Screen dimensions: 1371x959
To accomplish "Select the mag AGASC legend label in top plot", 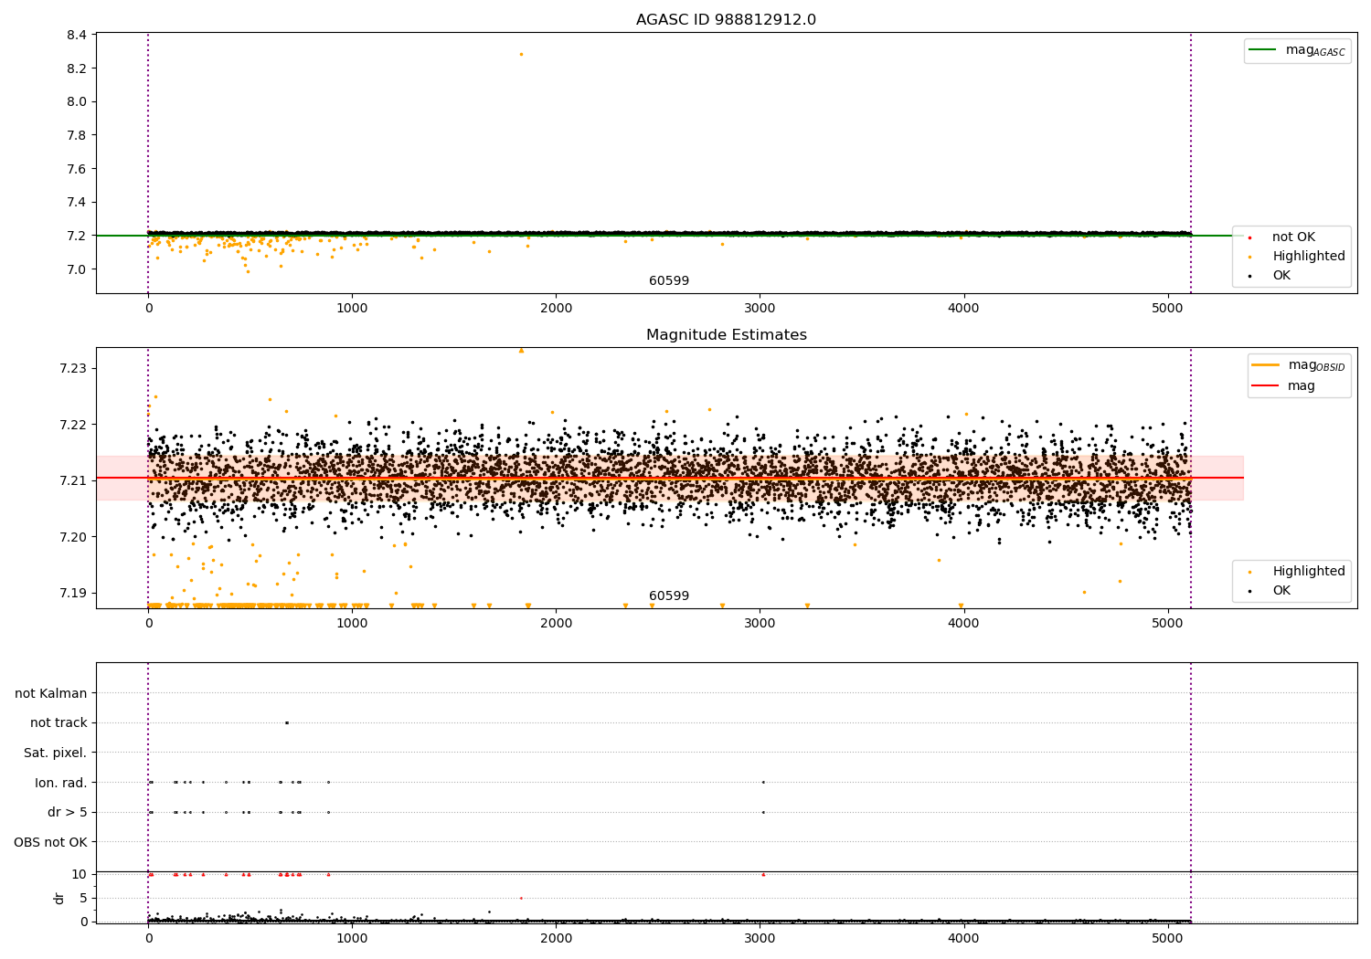I will coord(1315,50).
